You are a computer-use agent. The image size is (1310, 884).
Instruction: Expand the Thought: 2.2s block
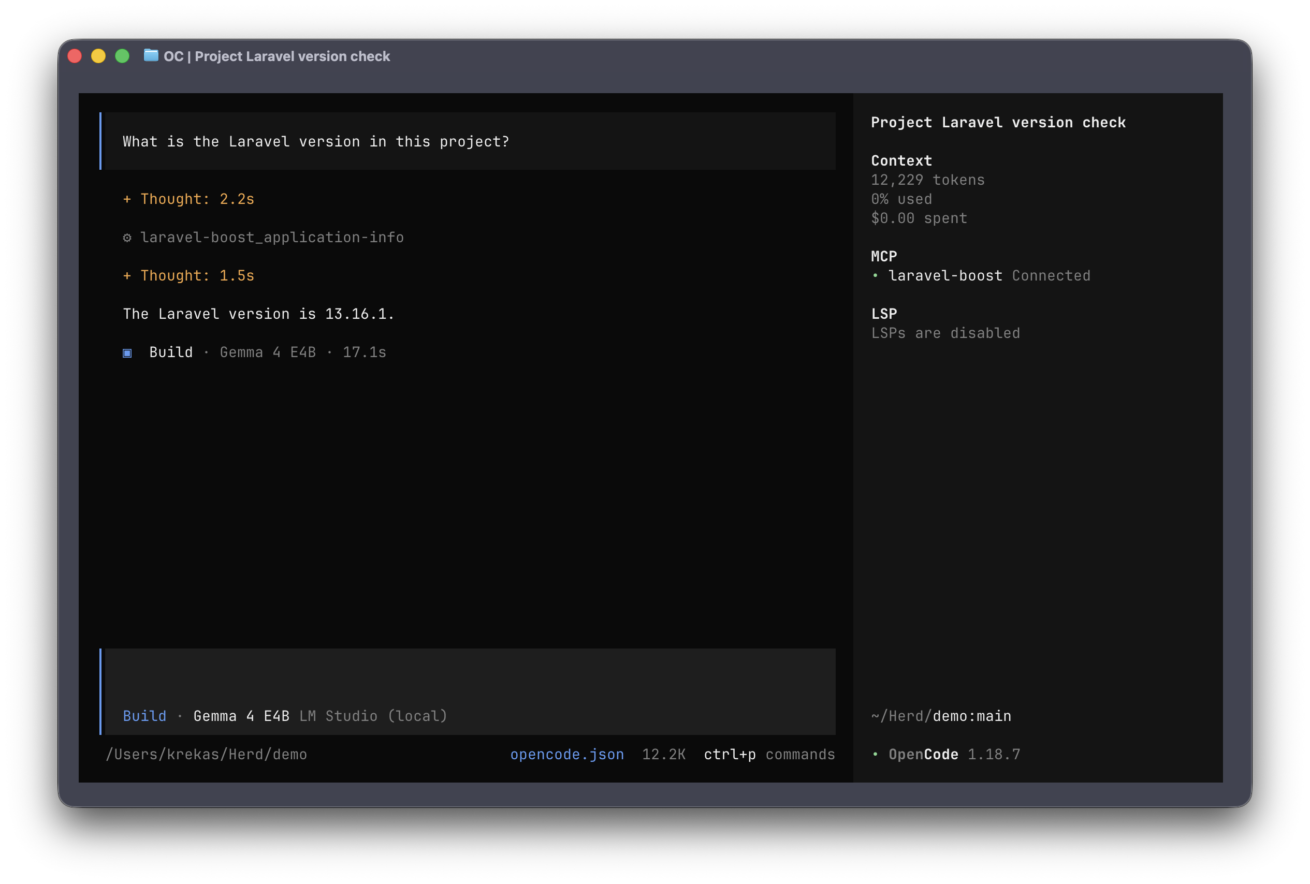(188, 199)
